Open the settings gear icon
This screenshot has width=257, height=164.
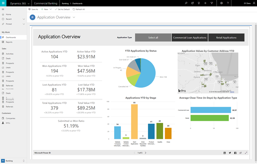pos(222,3)
